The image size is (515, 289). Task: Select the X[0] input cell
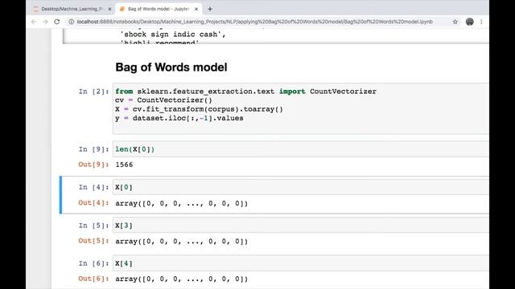point(300,187)
